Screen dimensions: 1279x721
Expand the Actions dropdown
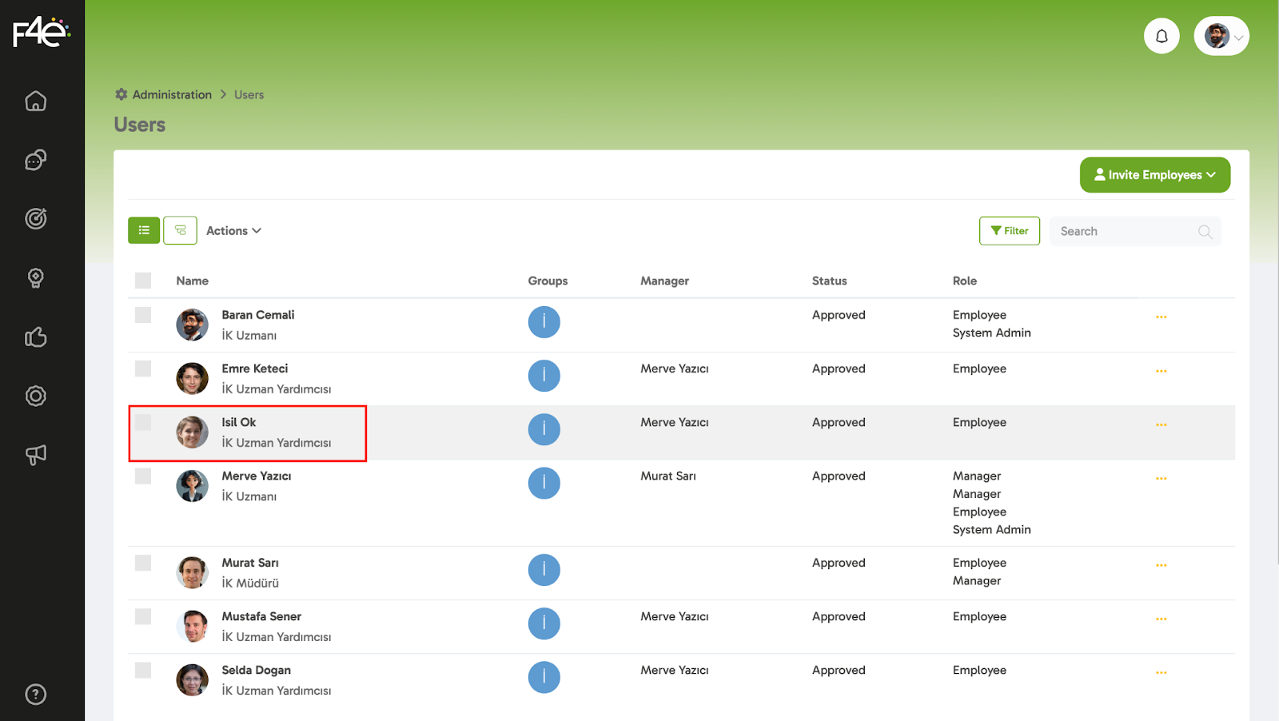[x=233, y=231]
